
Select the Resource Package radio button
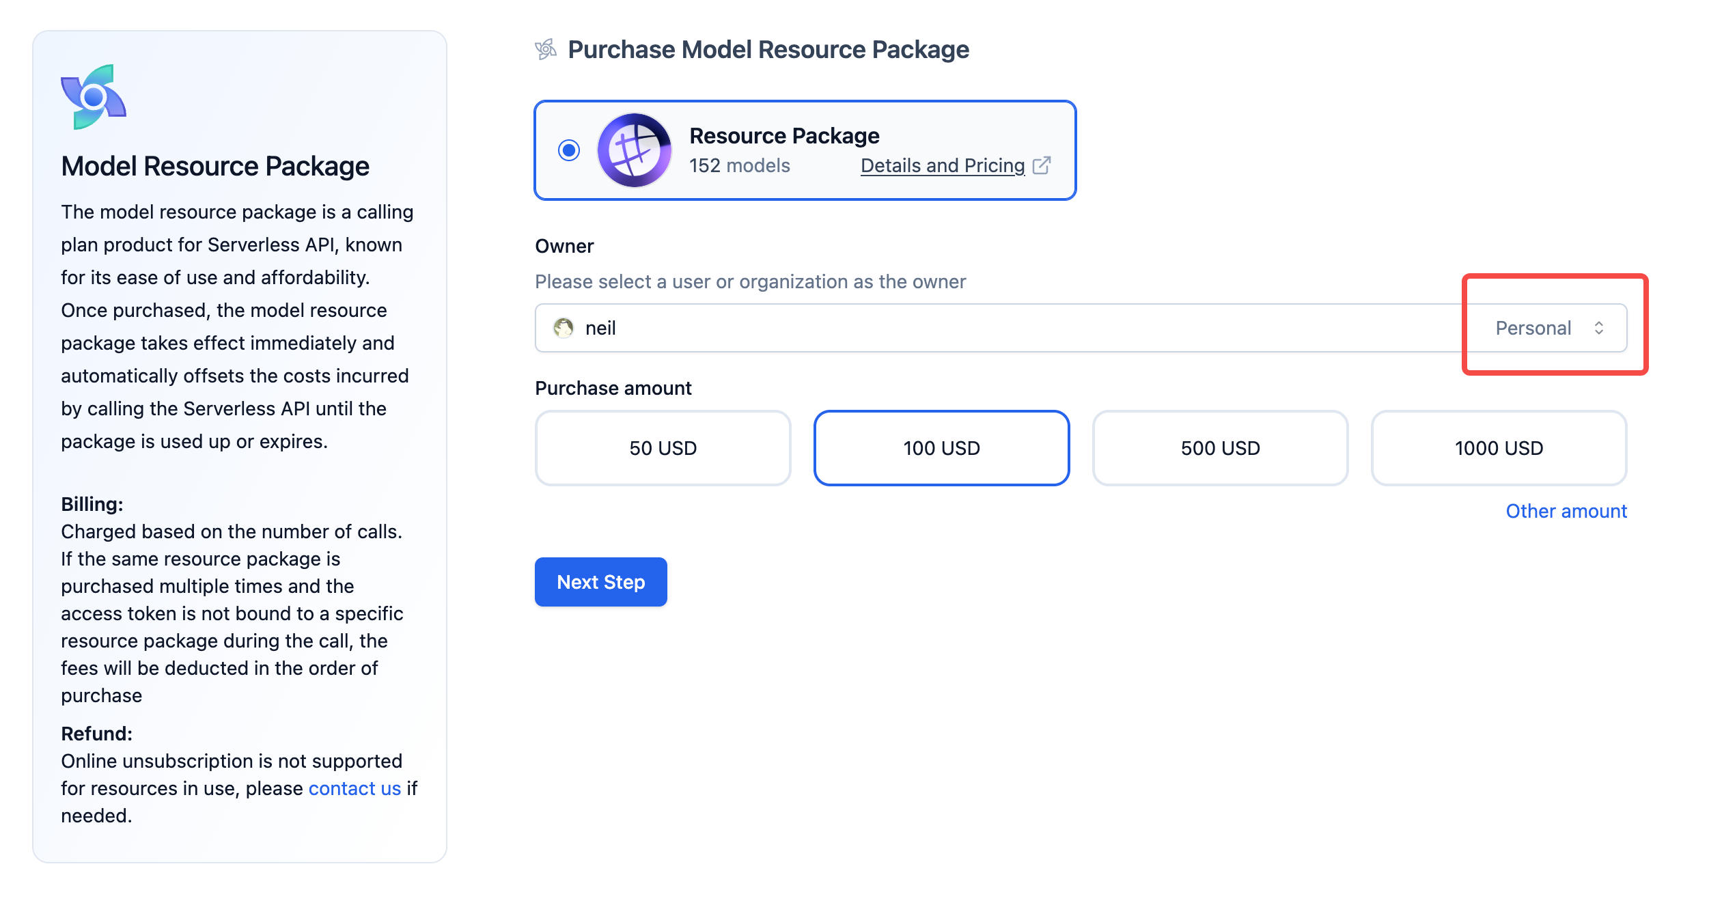[x=569, y=150]
